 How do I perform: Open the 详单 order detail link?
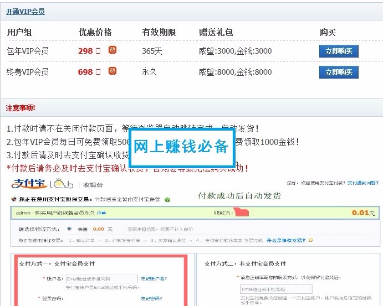[x=101, y=213]
